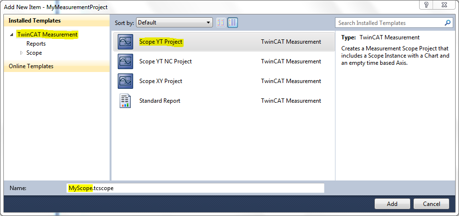
Task: Click TwinCAT Measurement in the Standard Report row
Action: 291,101
